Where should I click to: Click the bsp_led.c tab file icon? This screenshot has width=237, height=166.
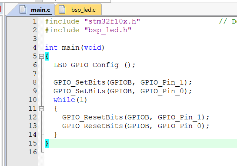tap(62, 10)
